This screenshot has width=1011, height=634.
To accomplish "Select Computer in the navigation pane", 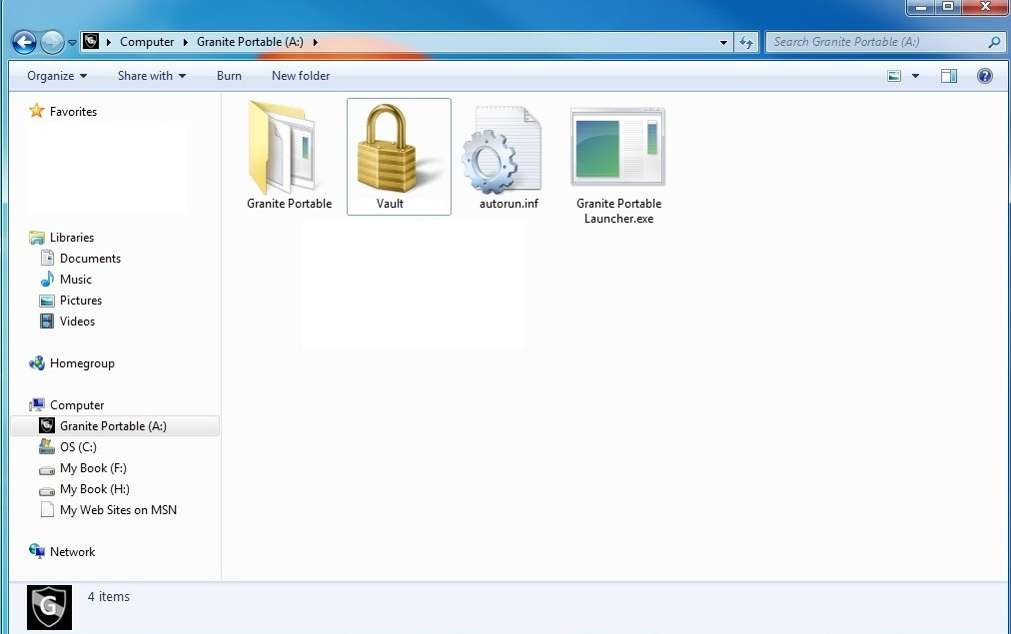I will [x=77, y=405].
